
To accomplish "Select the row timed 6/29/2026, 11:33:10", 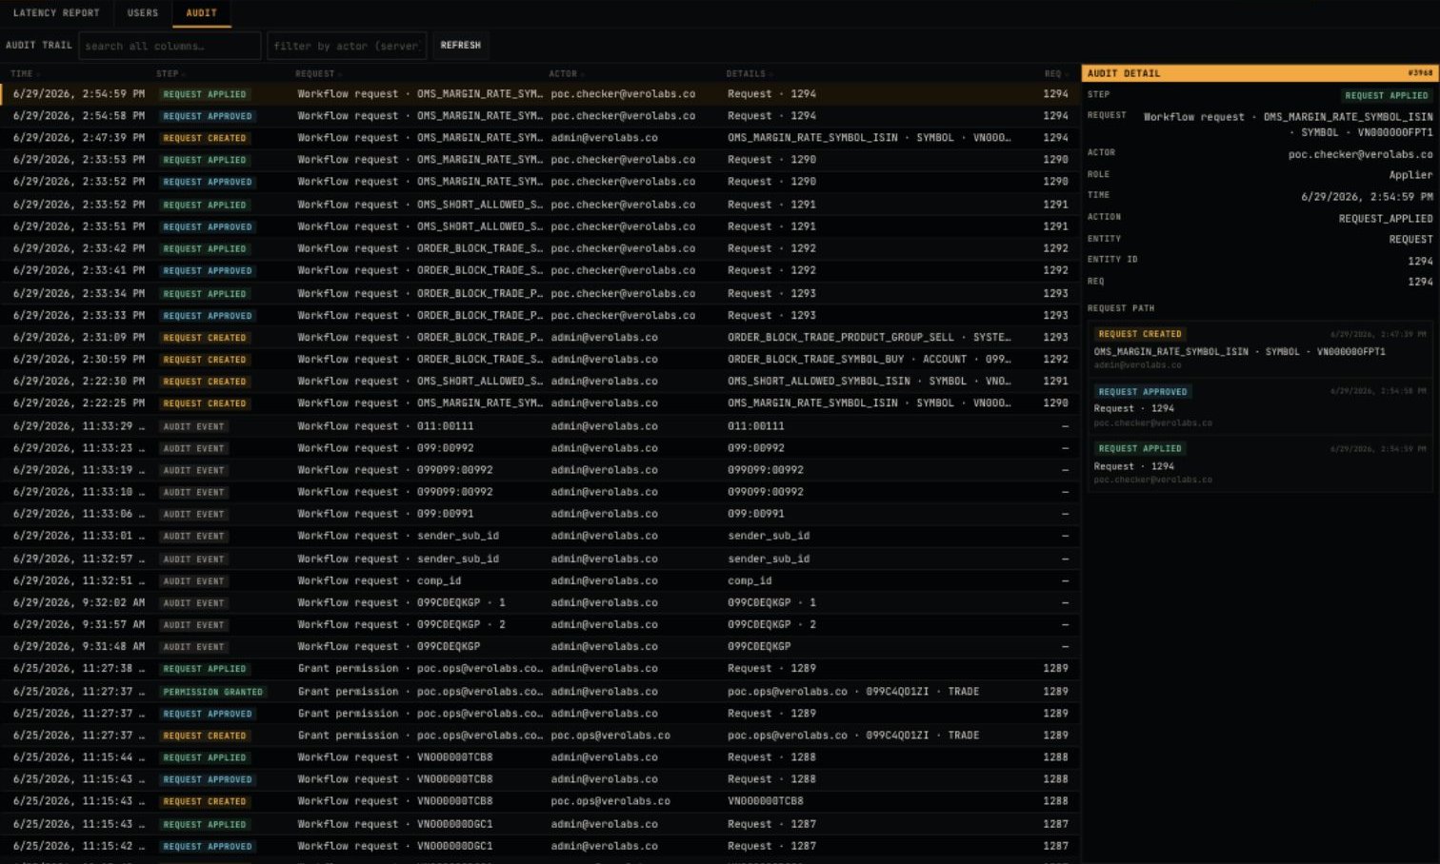I will (x=540, y=492).
